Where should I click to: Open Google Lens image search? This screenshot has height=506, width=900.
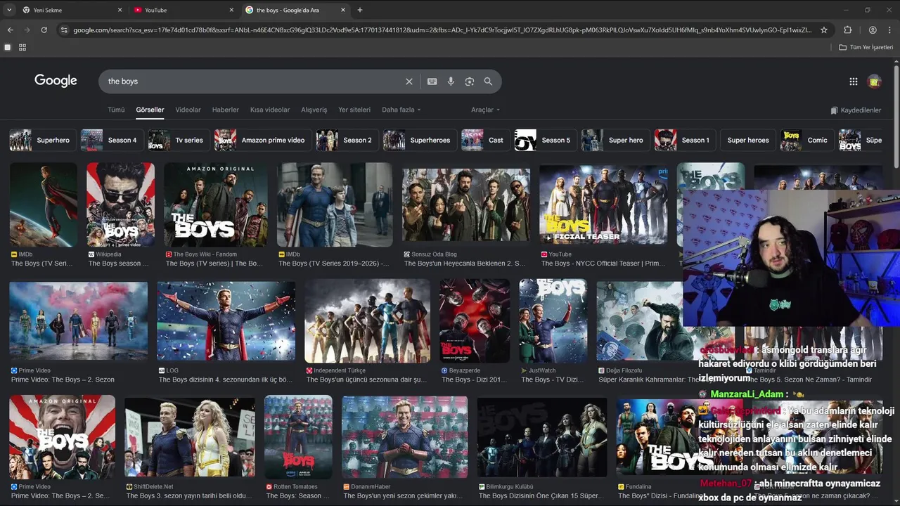[x=470, y=82]
